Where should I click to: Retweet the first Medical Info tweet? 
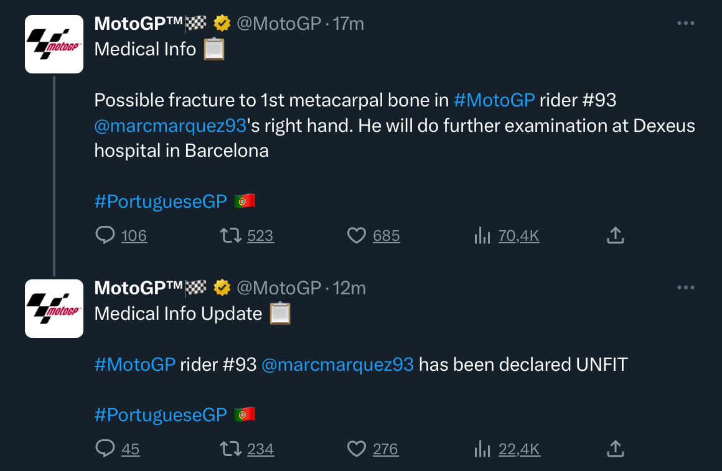[x=231, y=235]
